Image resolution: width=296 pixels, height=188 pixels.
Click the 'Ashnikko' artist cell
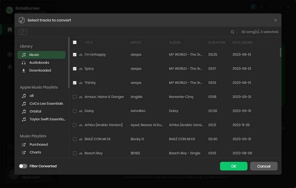tap(138, 111)
